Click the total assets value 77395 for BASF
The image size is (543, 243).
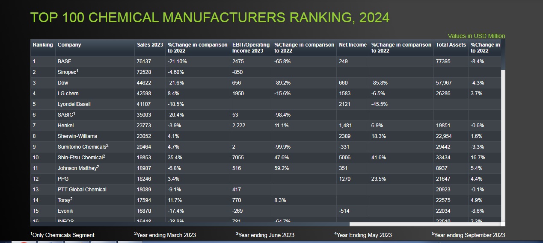[443, 61]
